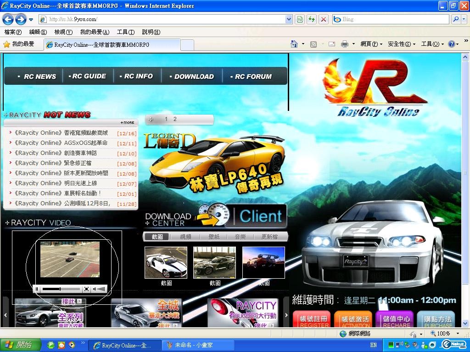Viewport: 470px width, 352px height.
Task: Open RC NEWS navigation item
Action: pyautogui.click(x=37, y=77)
